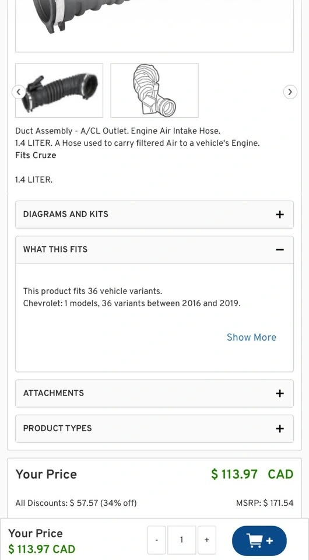Click the quantity input field
This screenshot has height=560, width=309.
point(182,540)
